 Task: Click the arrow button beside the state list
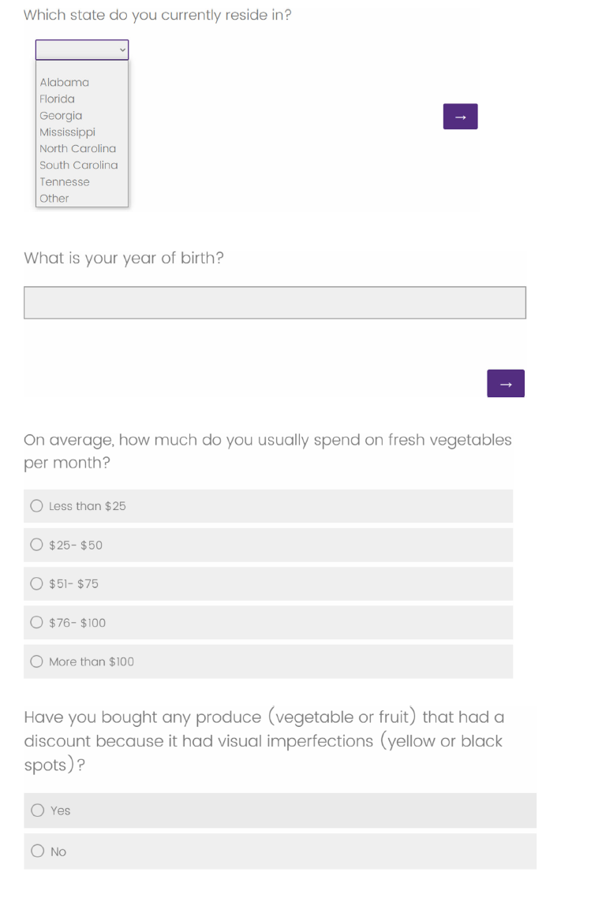(x=461, y=117)
